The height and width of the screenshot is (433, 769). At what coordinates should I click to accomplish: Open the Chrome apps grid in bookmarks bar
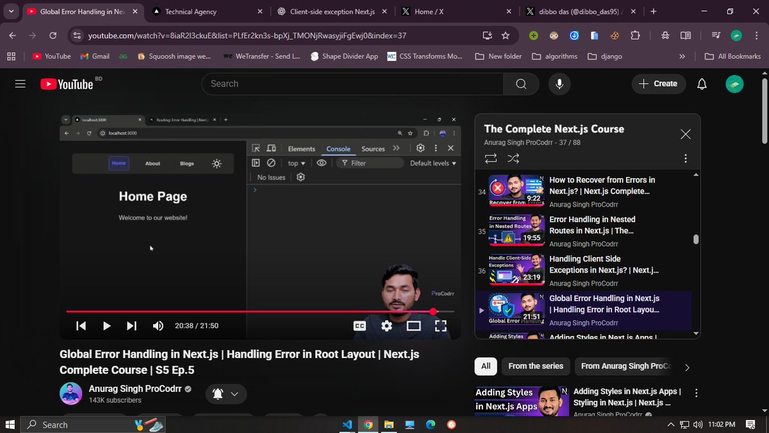tap(11, 56)
